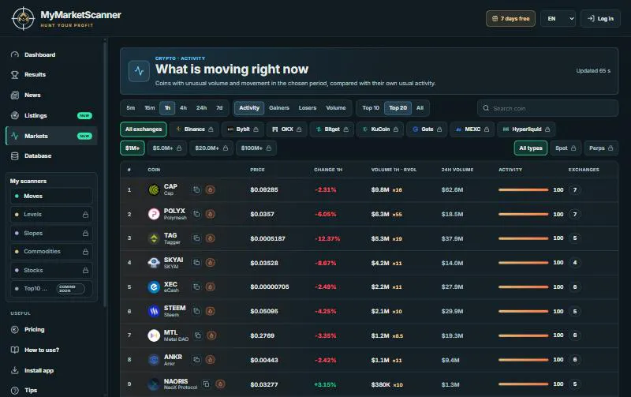This screenshot has width=631, height=397.
Task: Click the MyMarketScanner logo icon
Action: [24, 18]
